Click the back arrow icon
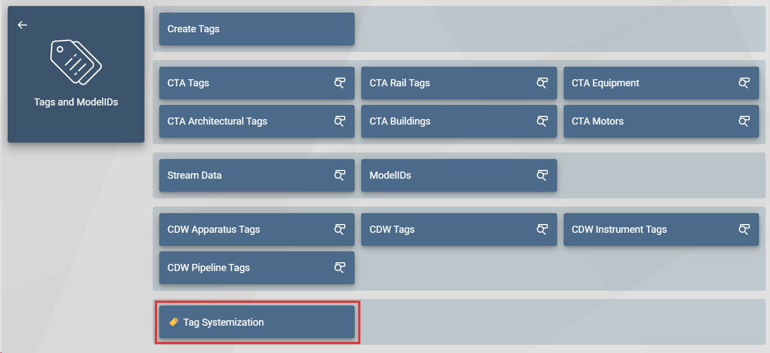 click(22, 25)
